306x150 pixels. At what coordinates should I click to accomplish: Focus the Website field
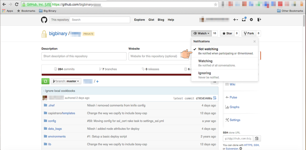(x=158, y=56)
